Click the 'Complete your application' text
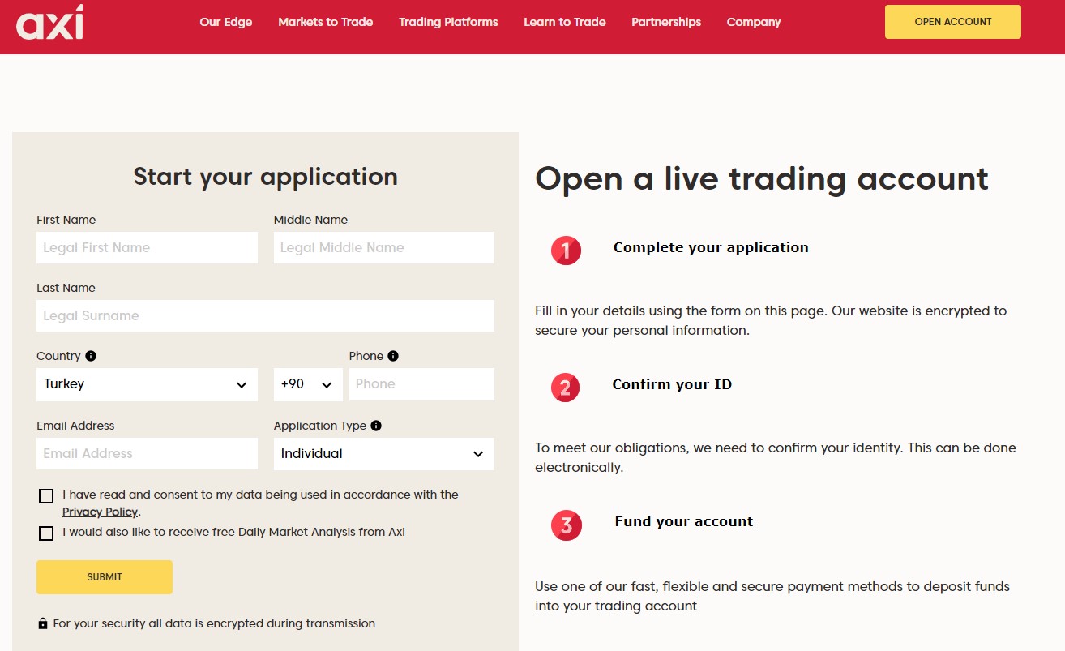This screenshot has width=1065, height=651. (711, 247)
